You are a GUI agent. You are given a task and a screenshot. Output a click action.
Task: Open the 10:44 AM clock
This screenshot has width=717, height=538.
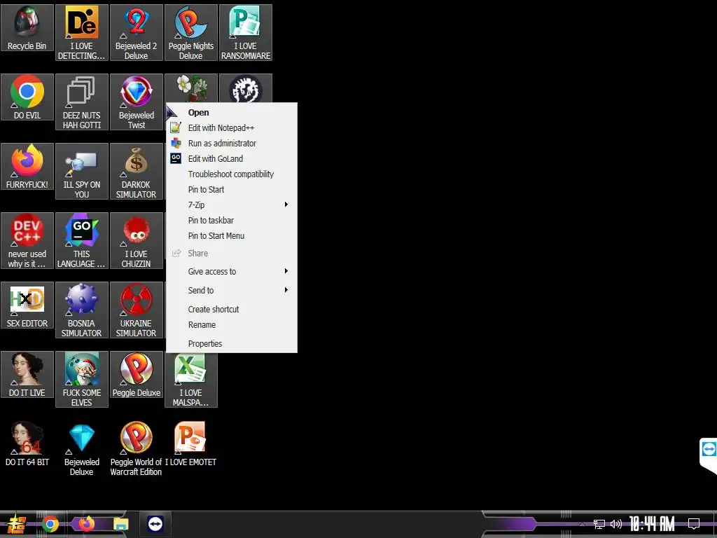(x=652, y=524)
